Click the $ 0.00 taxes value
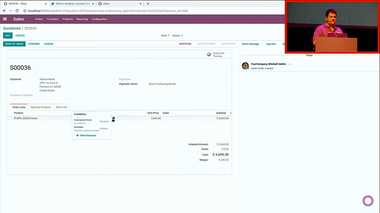Image resolution: width=380 pixels, height=213 pixels. 225,149
